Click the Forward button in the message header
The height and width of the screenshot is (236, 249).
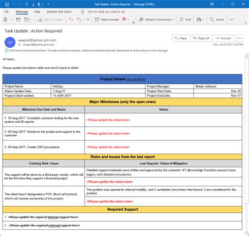point(223,38)
